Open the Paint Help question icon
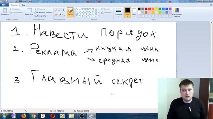The width and height of the screenshot is (213, 119). point(211,5)
